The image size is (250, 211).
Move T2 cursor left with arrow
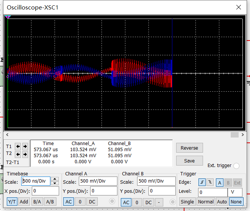[18, 154]
